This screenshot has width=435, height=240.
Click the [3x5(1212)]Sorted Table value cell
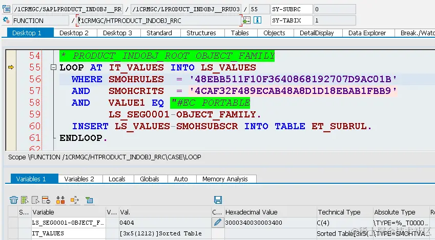(x=165, y=233)
